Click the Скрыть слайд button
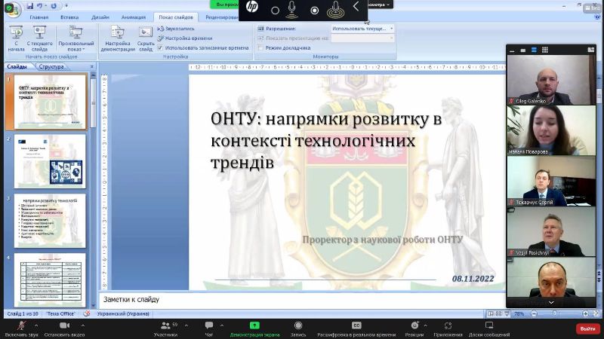 click(x=146, y=38)
